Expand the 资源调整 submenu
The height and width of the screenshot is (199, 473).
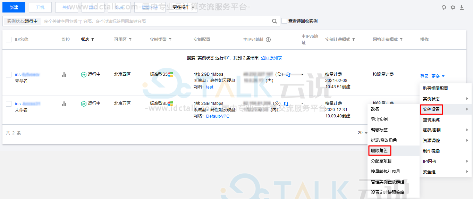tap(446, 141)
